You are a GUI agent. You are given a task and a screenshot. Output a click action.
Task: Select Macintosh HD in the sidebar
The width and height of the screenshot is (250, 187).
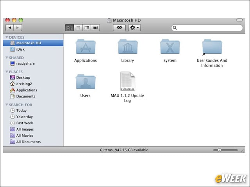tap(33, 43)
